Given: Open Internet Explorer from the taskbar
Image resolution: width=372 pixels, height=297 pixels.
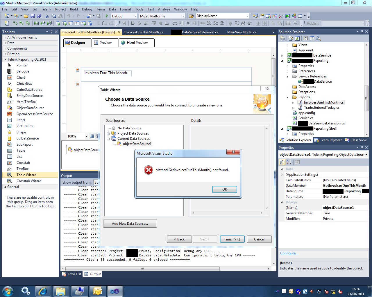Looking at the screenshot, I should pyautogui.click(x=43, y=291).
